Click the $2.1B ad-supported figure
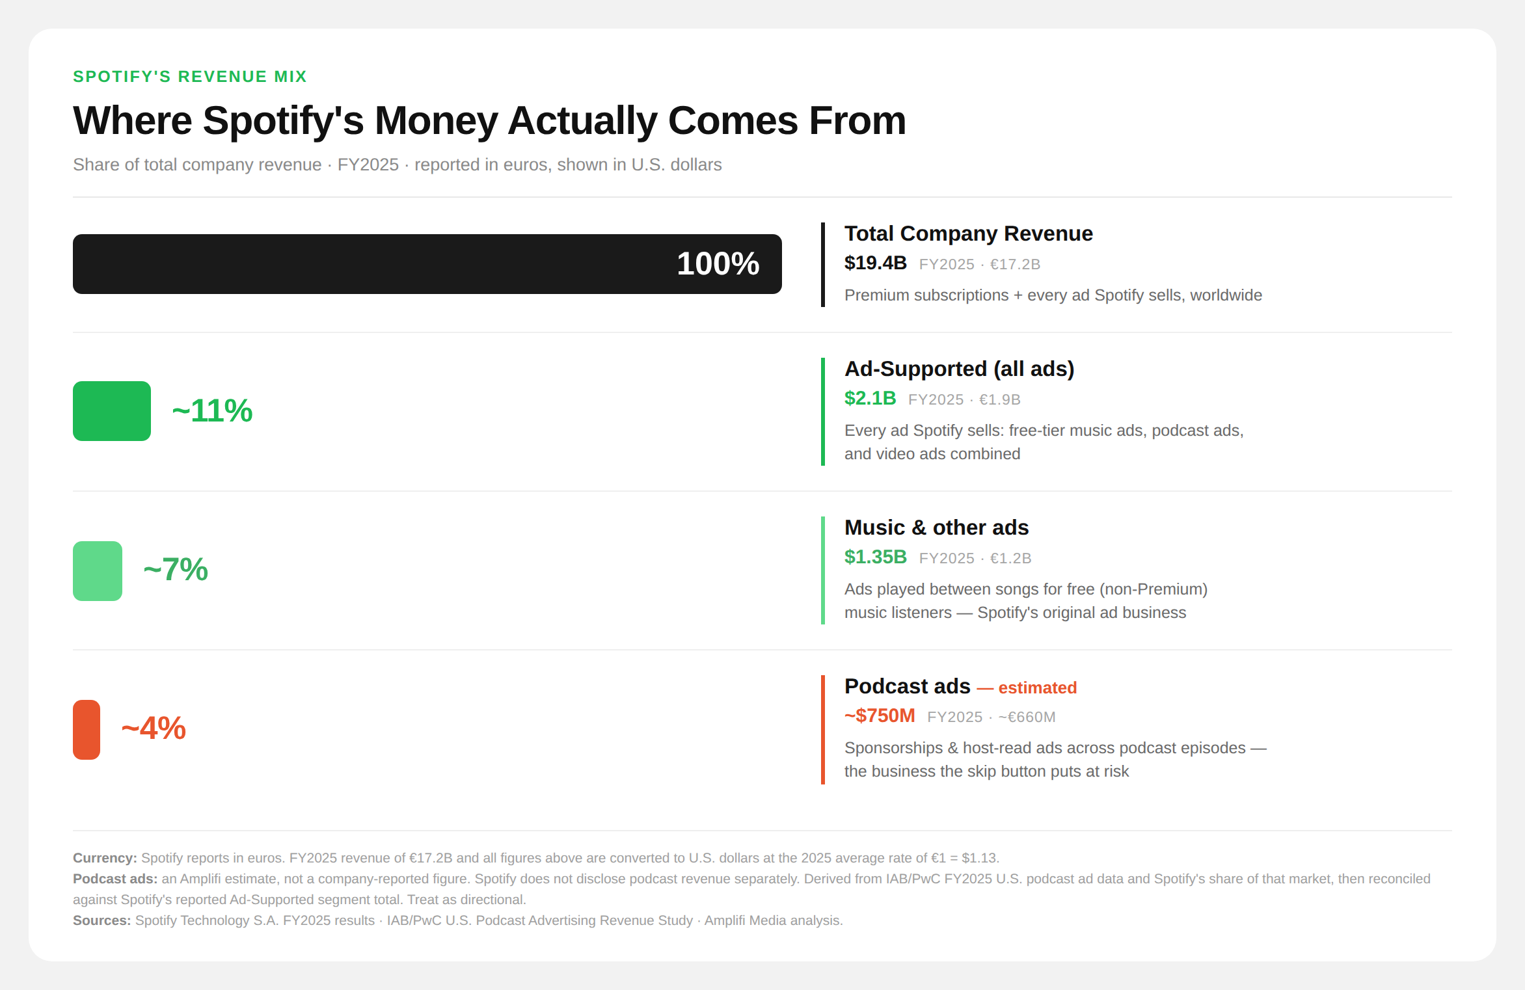The image size is (1525, 990). [870, 398]
